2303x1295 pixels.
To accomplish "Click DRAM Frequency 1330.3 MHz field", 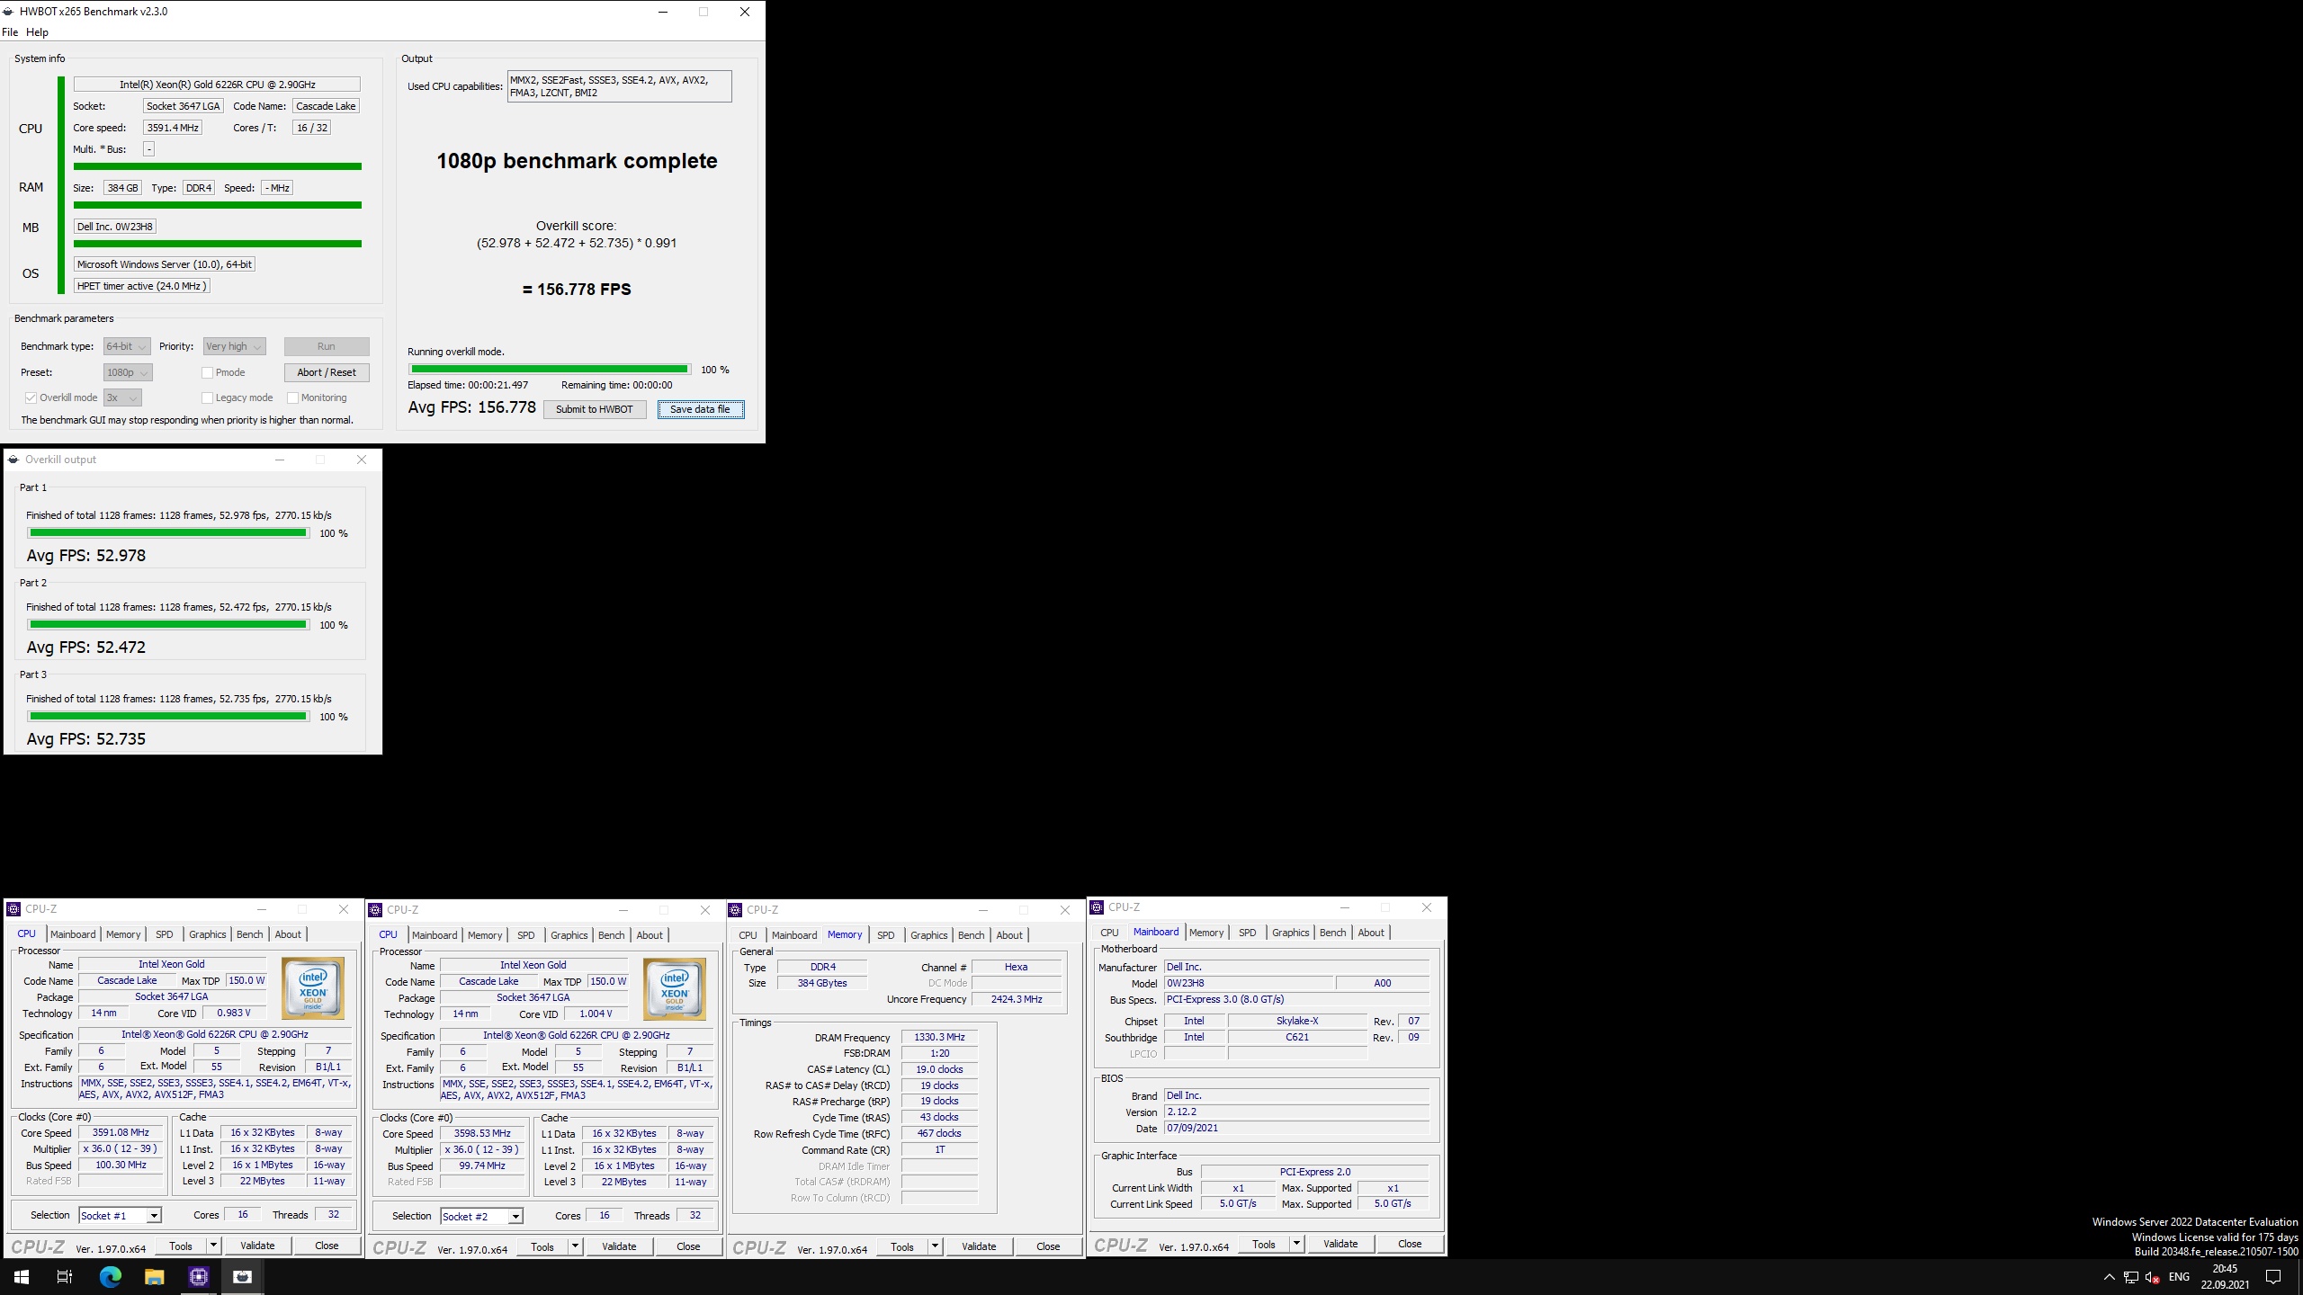I will (939, 1037).
